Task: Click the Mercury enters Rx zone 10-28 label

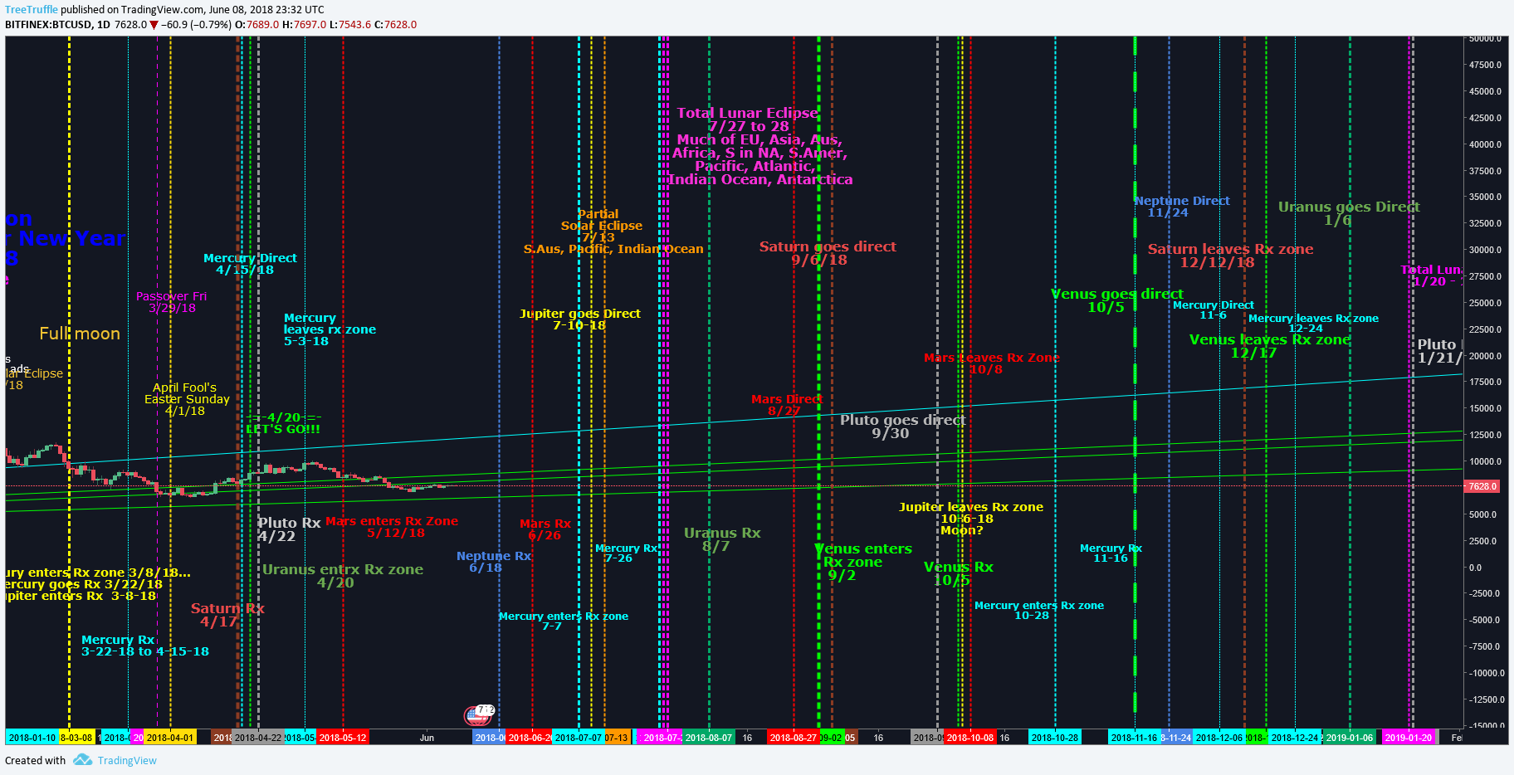Action: pyautogui.click(x=1038, y=610)
